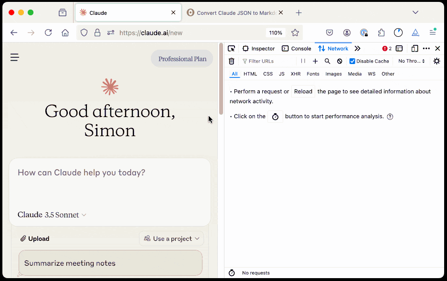Open the Pocket save icon
This screenshot has width=447, height=281.
pos(330,32)
